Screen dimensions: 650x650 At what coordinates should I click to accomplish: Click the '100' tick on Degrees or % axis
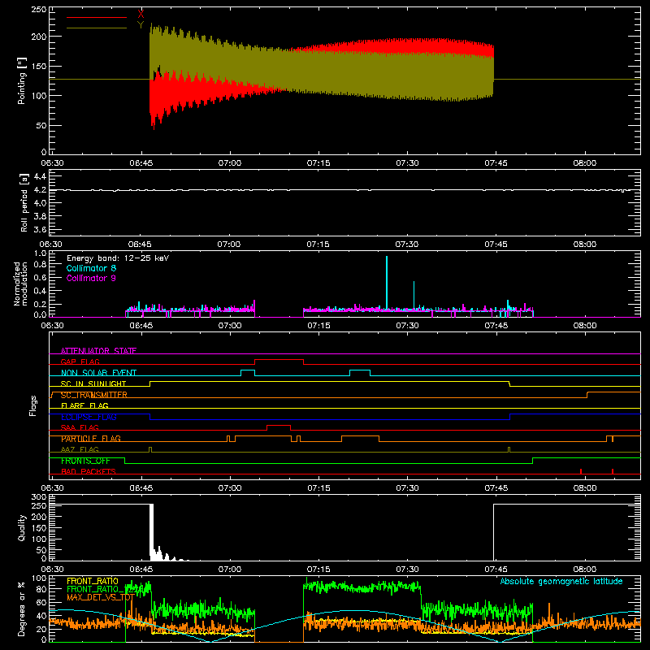point(39,578)
